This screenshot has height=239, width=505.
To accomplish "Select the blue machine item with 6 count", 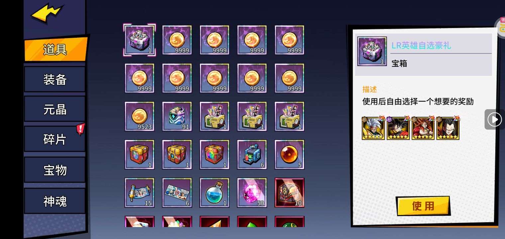I will (252, 154).
